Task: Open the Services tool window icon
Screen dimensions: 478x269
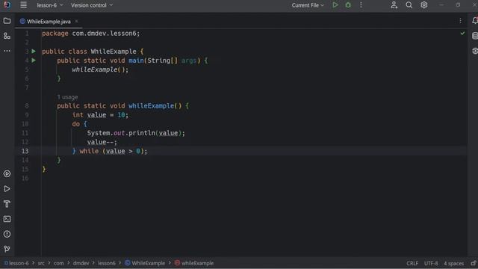Action: pos(7,173)
